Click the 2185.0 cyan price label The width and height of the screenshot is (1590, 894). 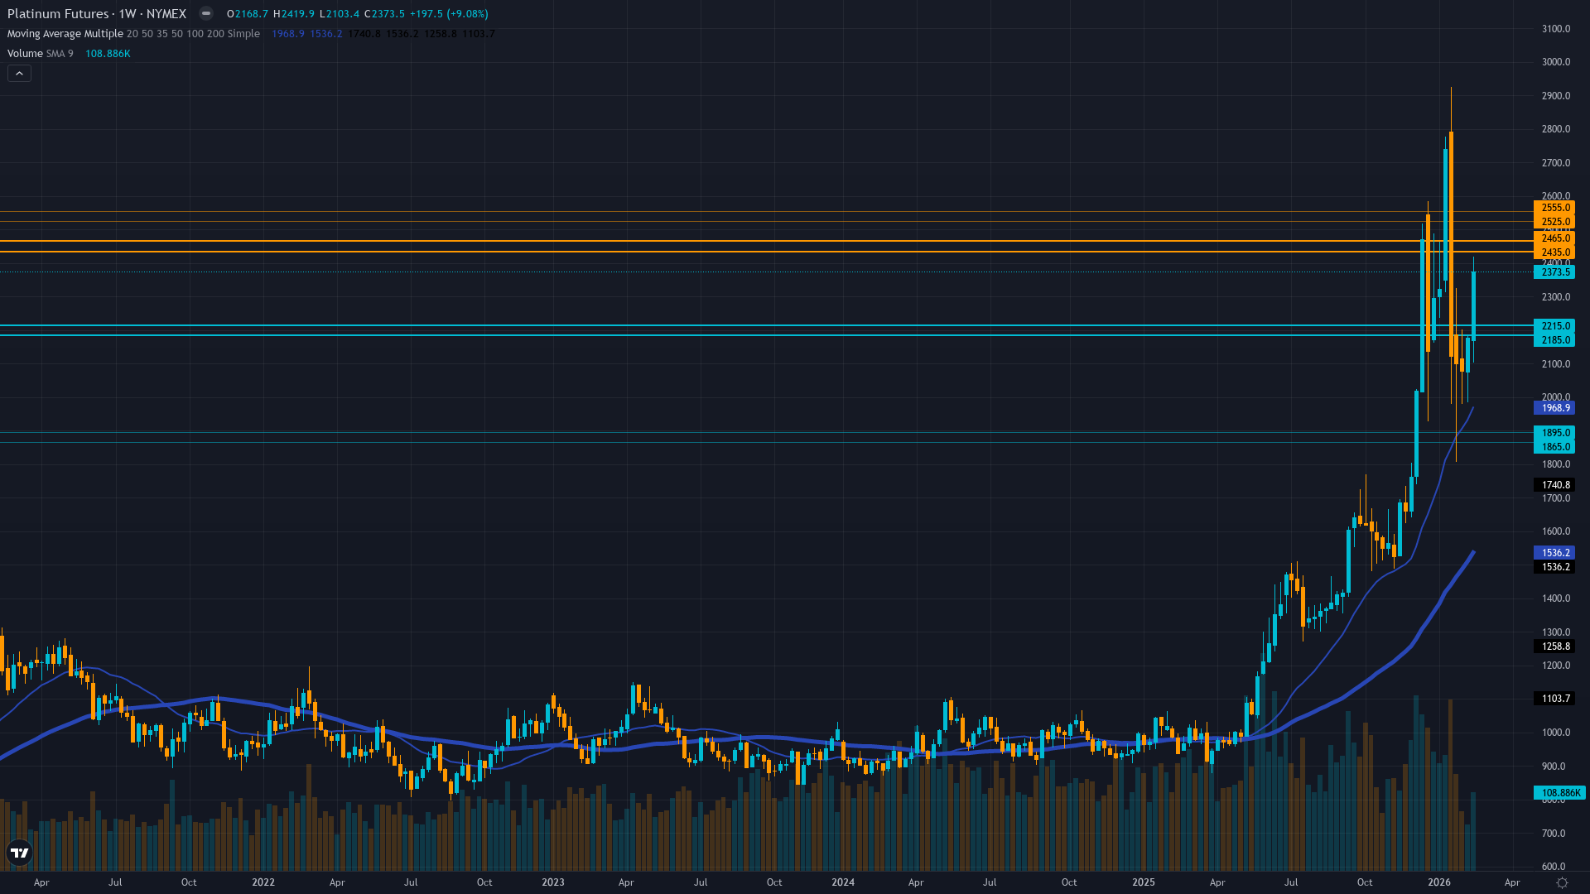(1554, 340)
